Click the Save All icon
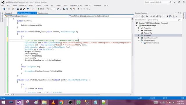 24,9
